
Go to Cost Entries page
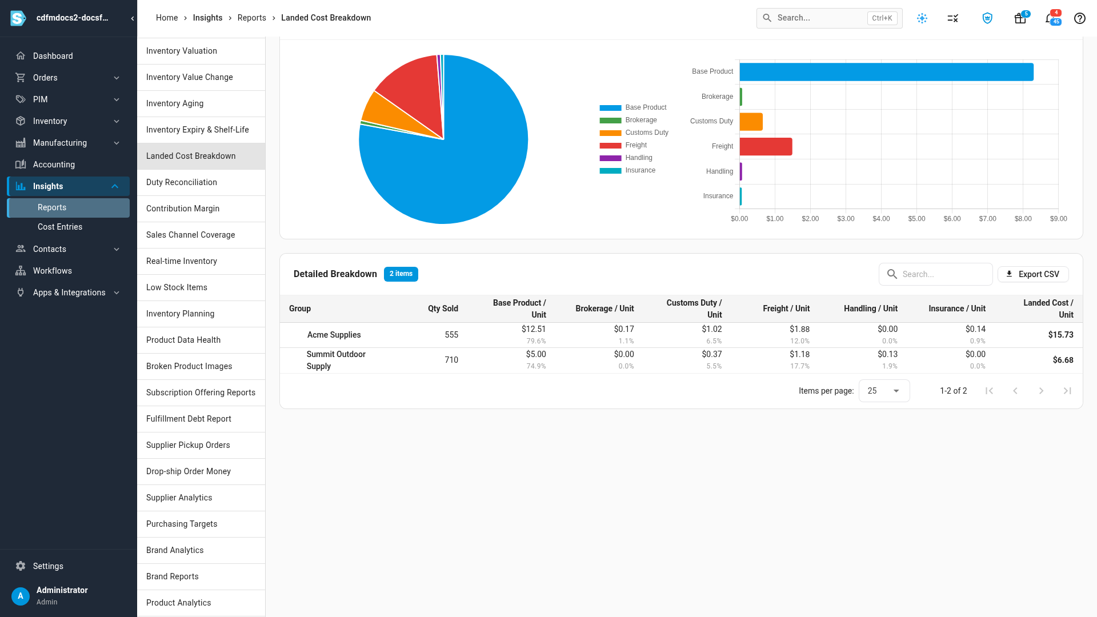point(60,227)
